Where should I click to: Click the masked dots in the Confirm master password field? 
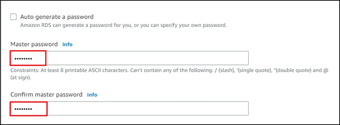(23, 109)
